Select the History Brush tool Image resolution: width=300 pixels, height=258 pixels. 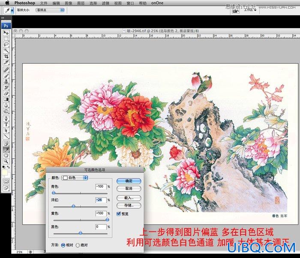(6, 87)
